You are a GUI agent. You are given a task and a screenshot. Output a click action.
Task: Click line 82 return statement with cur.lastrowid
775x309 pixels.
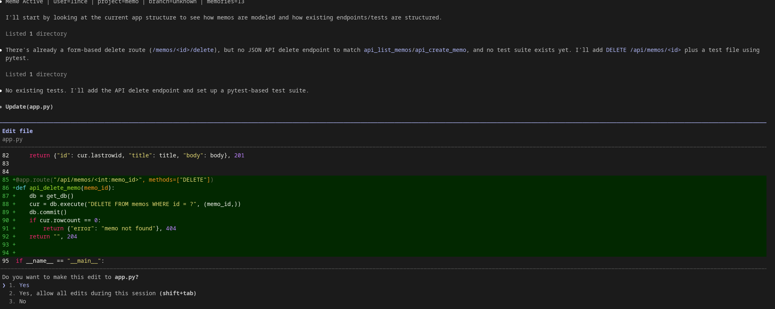pyautogui.click(x=137, y=155)
